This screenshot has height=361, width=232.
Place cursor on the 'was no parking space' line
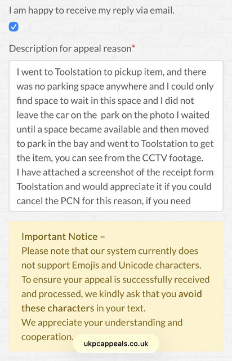[115, 86]
